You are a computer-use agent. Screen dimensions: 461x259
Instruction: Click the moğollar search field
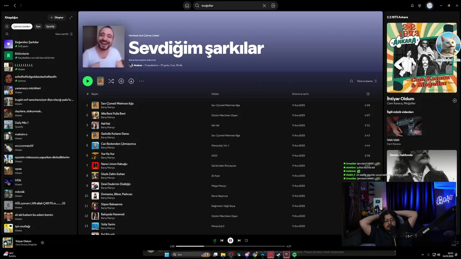point(231,5)
